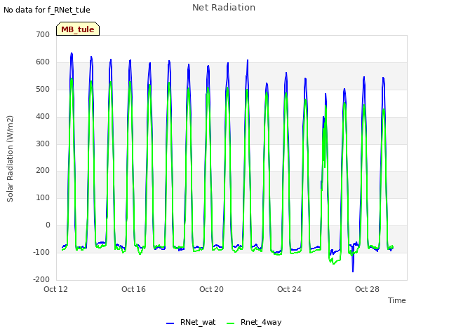This screenshot has height=336, width=449.
Task: Click the 0 y-axis tick label
Action: (x=48, y=225)
